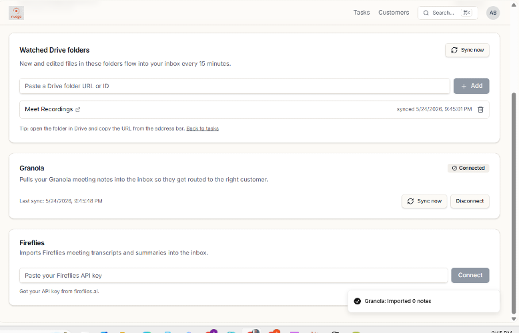This screenshot has width=519, height=333.
Task: Click the Nudge logo icon
Action: point(16,13)
